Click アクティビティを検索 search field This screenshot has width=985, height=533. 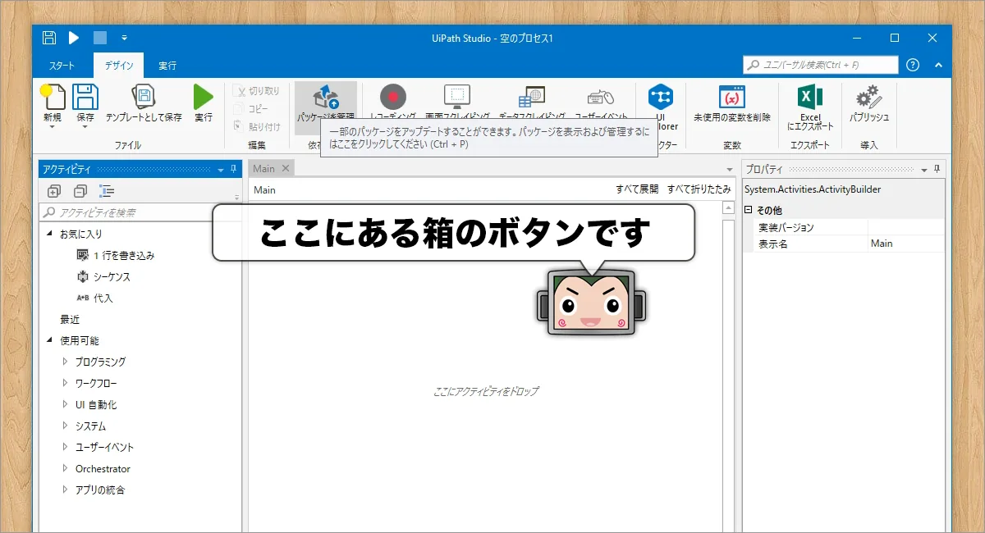140,212
